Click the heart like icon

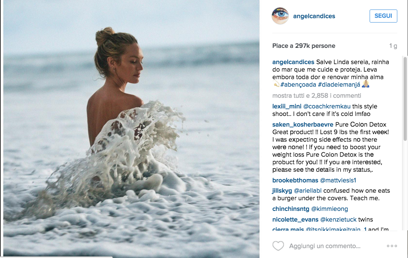[x=278, y=246]
